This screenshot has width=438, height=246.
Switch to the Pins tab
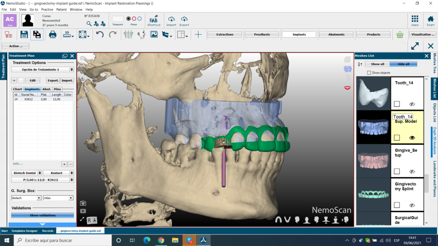pyautogui.click(x=57, y=89)
